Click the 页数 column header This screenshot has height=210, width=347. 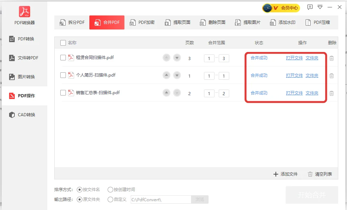[x=189, y=43]
